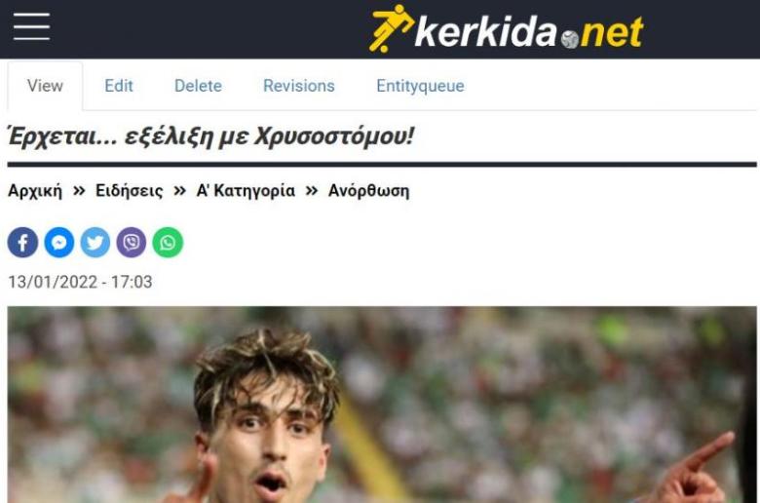Image resolution: width=760 pixels, height=503 pixels.
Task: Open Ειδήσεις breadcrumb link
Action: [130, 191]
